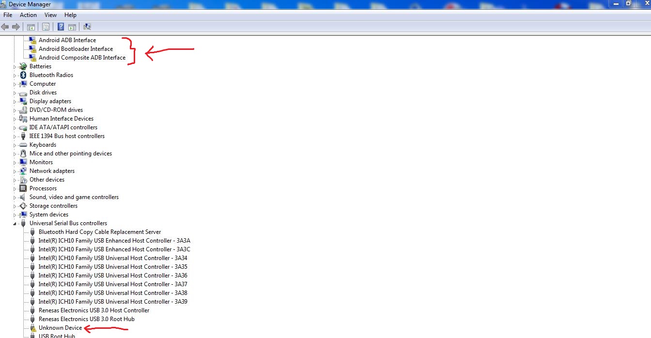Select the 'System devices' label
Screen dimensions: 651x338
tap(49, 215)
